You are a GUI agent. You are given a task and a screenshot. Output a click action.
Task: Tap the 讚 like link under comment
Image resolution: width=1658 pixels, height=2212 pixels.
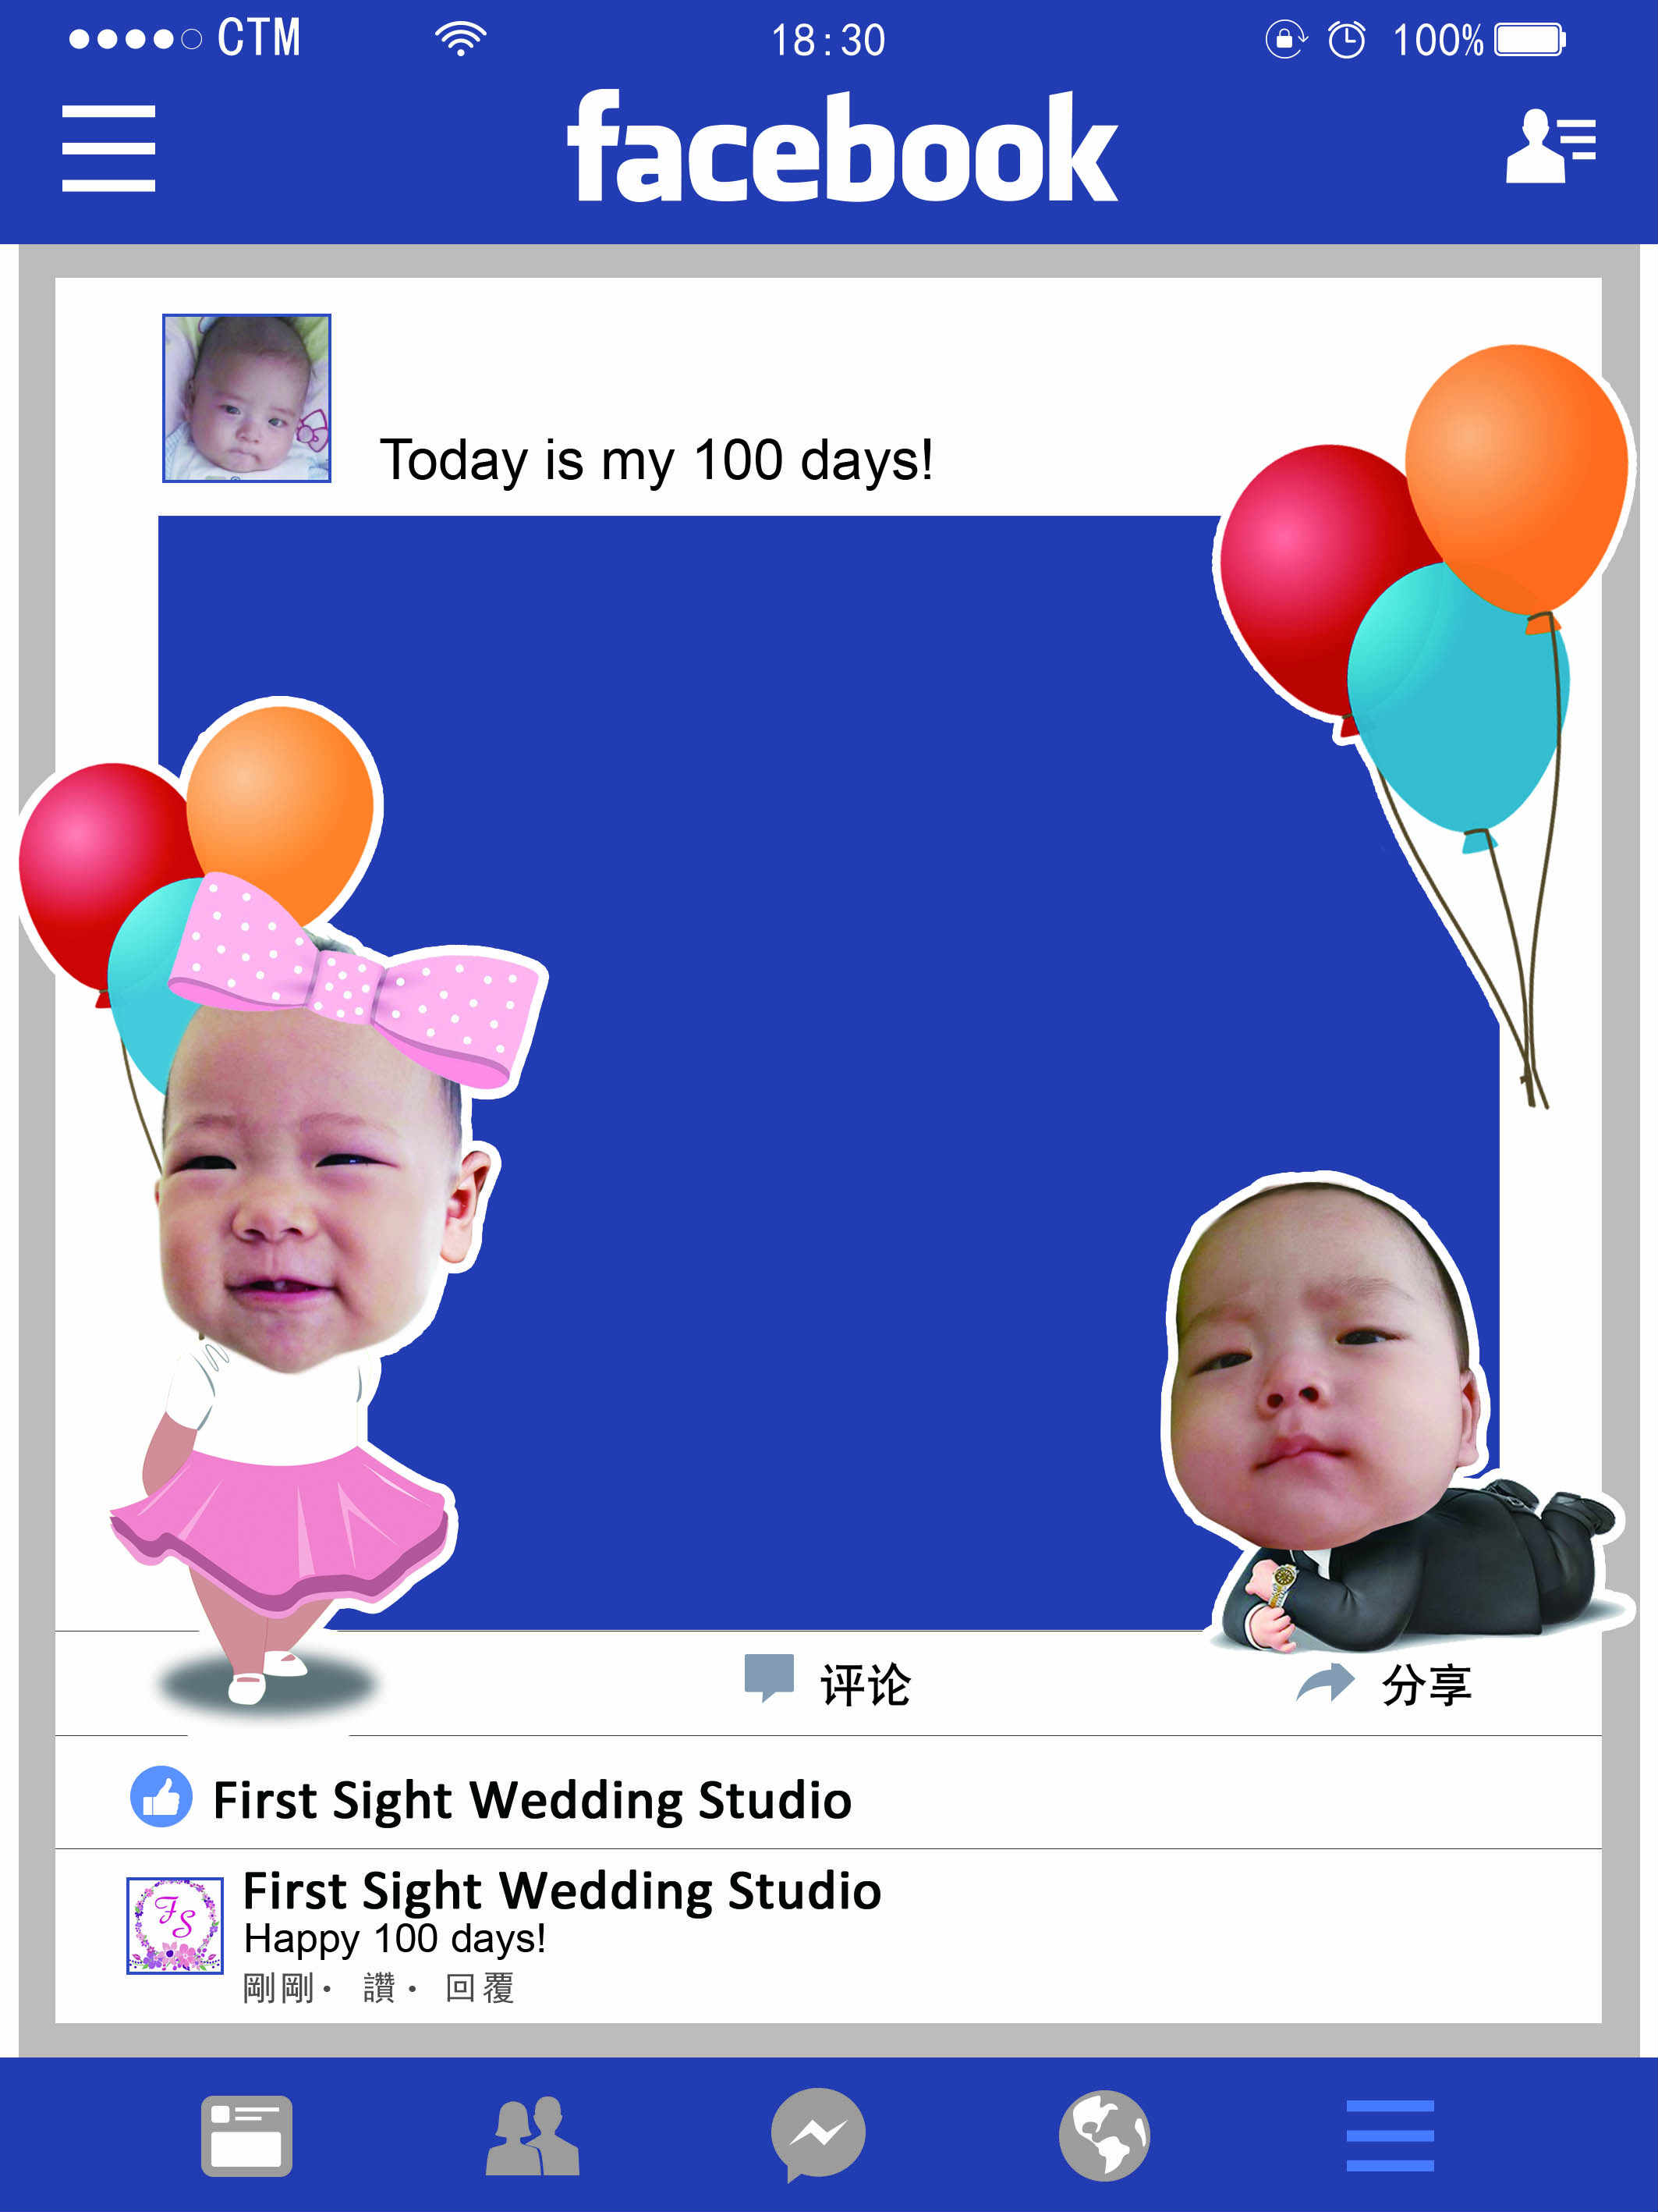(x=379, y=1987)
